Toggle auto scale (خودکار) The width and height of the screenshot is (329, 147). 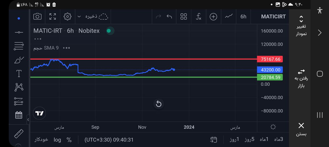(41, 140)
